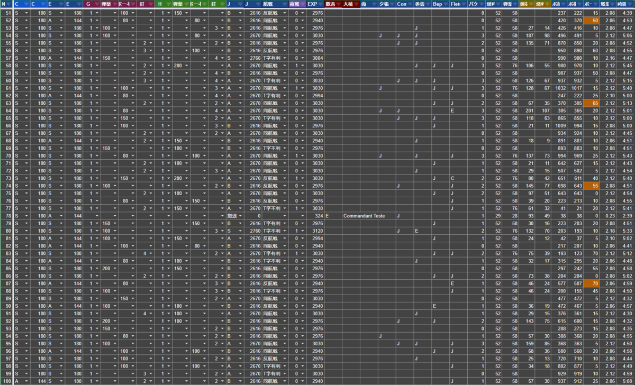This screenshot has height=385, width=635.
Task: Select the cell with value 187 in row 54
Action: 527,35
